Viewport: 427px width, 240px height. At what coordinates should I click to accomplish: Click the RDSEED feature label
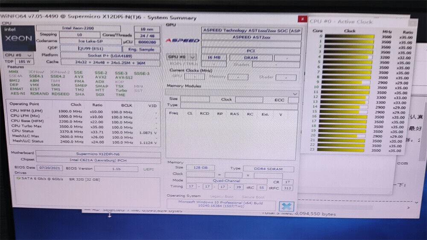point(61,94)
